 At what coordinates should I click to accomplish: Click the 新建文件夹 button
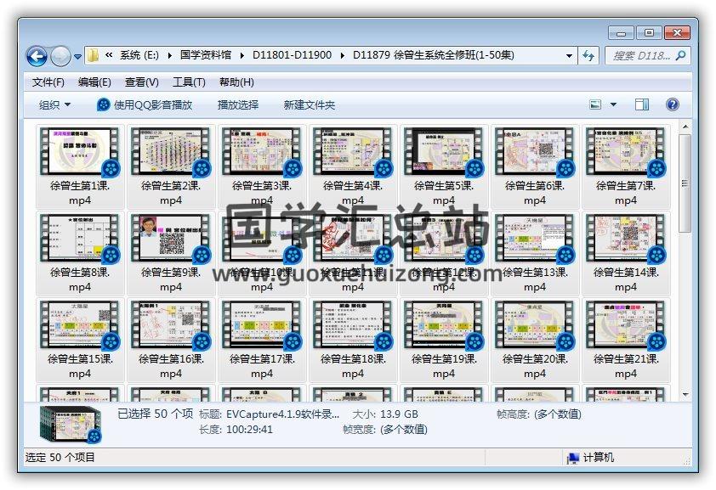coord(310,105)
